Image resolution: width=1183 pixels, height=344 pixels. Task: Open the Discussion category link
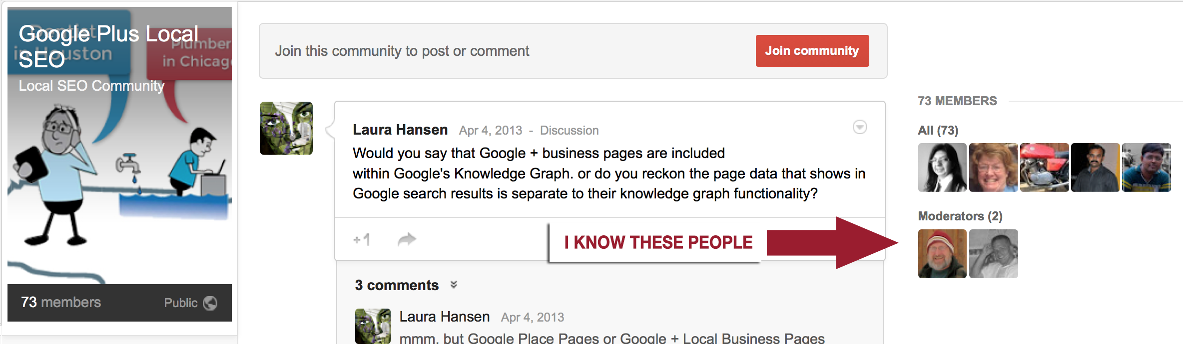coord(569,131)
